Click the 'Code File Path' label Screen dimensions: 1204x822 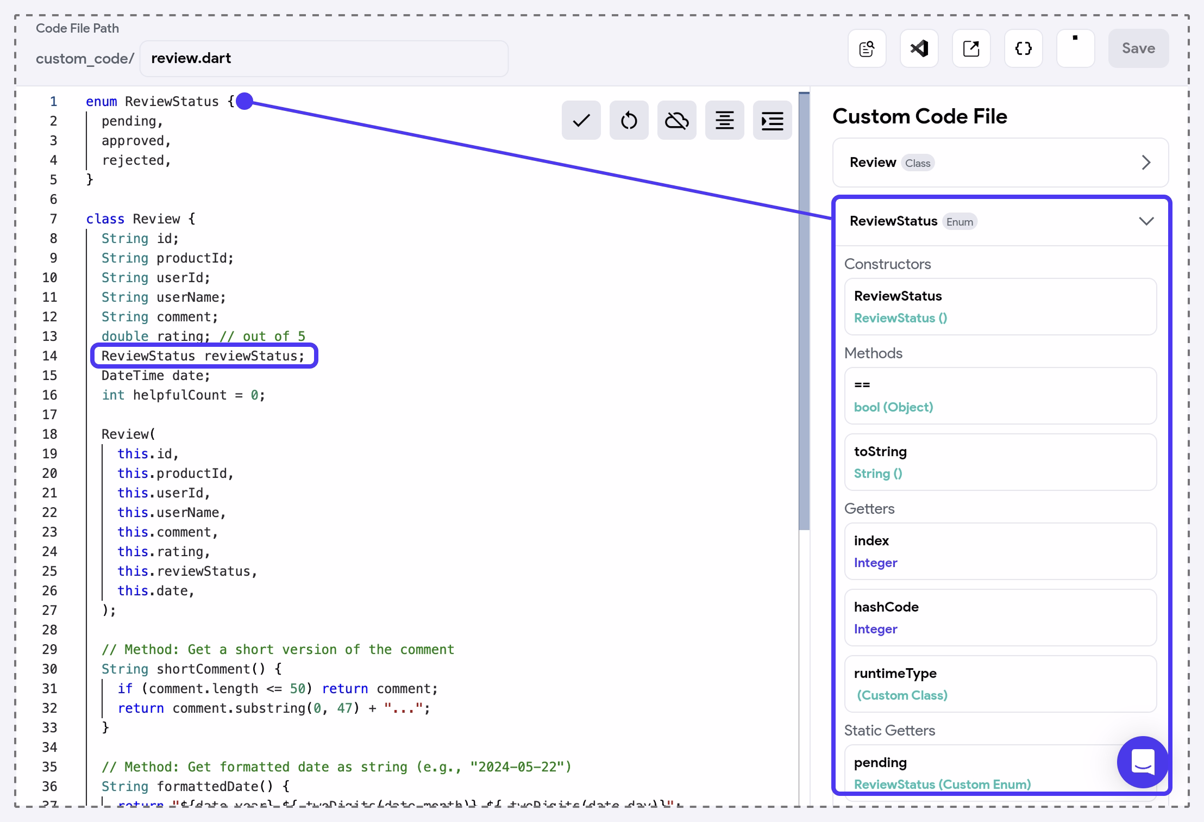[77, 28]
